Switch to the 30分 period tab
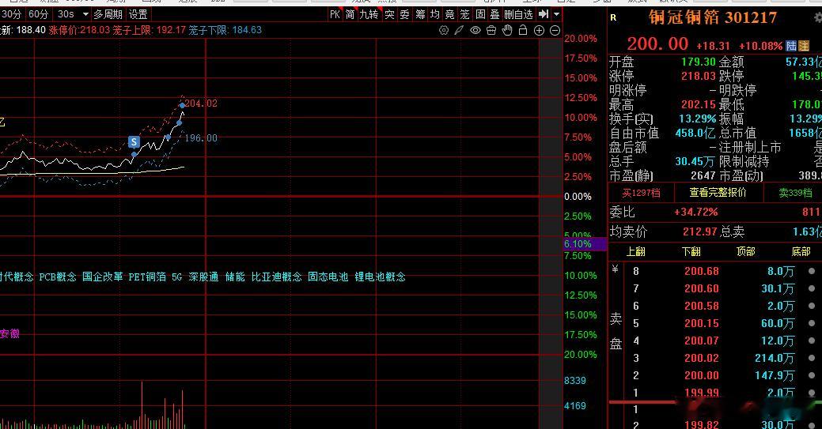 click(x=11, y=14)
